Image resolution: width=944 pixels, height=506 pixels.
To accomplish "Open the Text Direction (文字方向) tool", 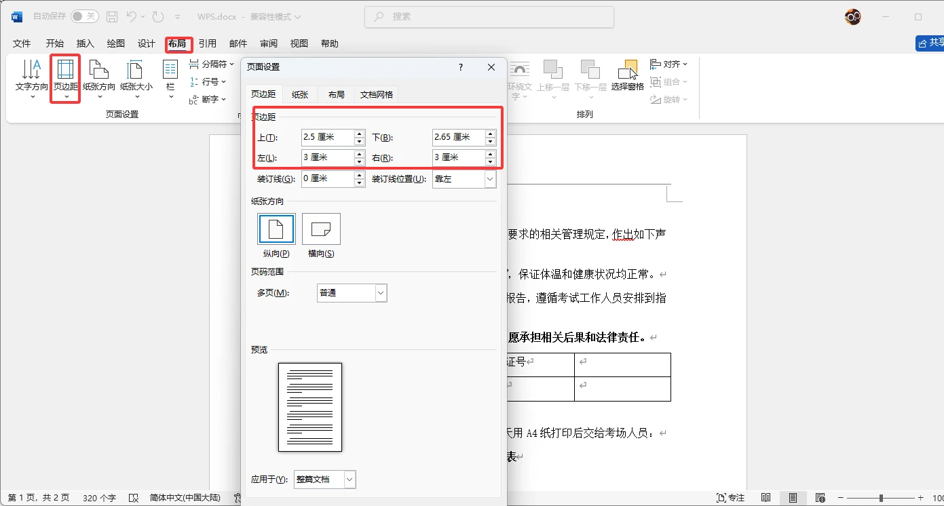I will pyautogui.click(x=31, y=77).
